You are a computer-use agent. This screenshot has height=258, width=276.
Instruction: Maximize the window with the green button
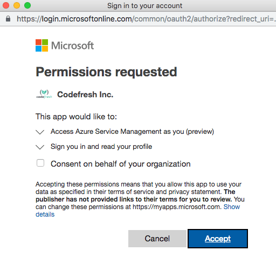pyautogui.click(x=27, y=5)
